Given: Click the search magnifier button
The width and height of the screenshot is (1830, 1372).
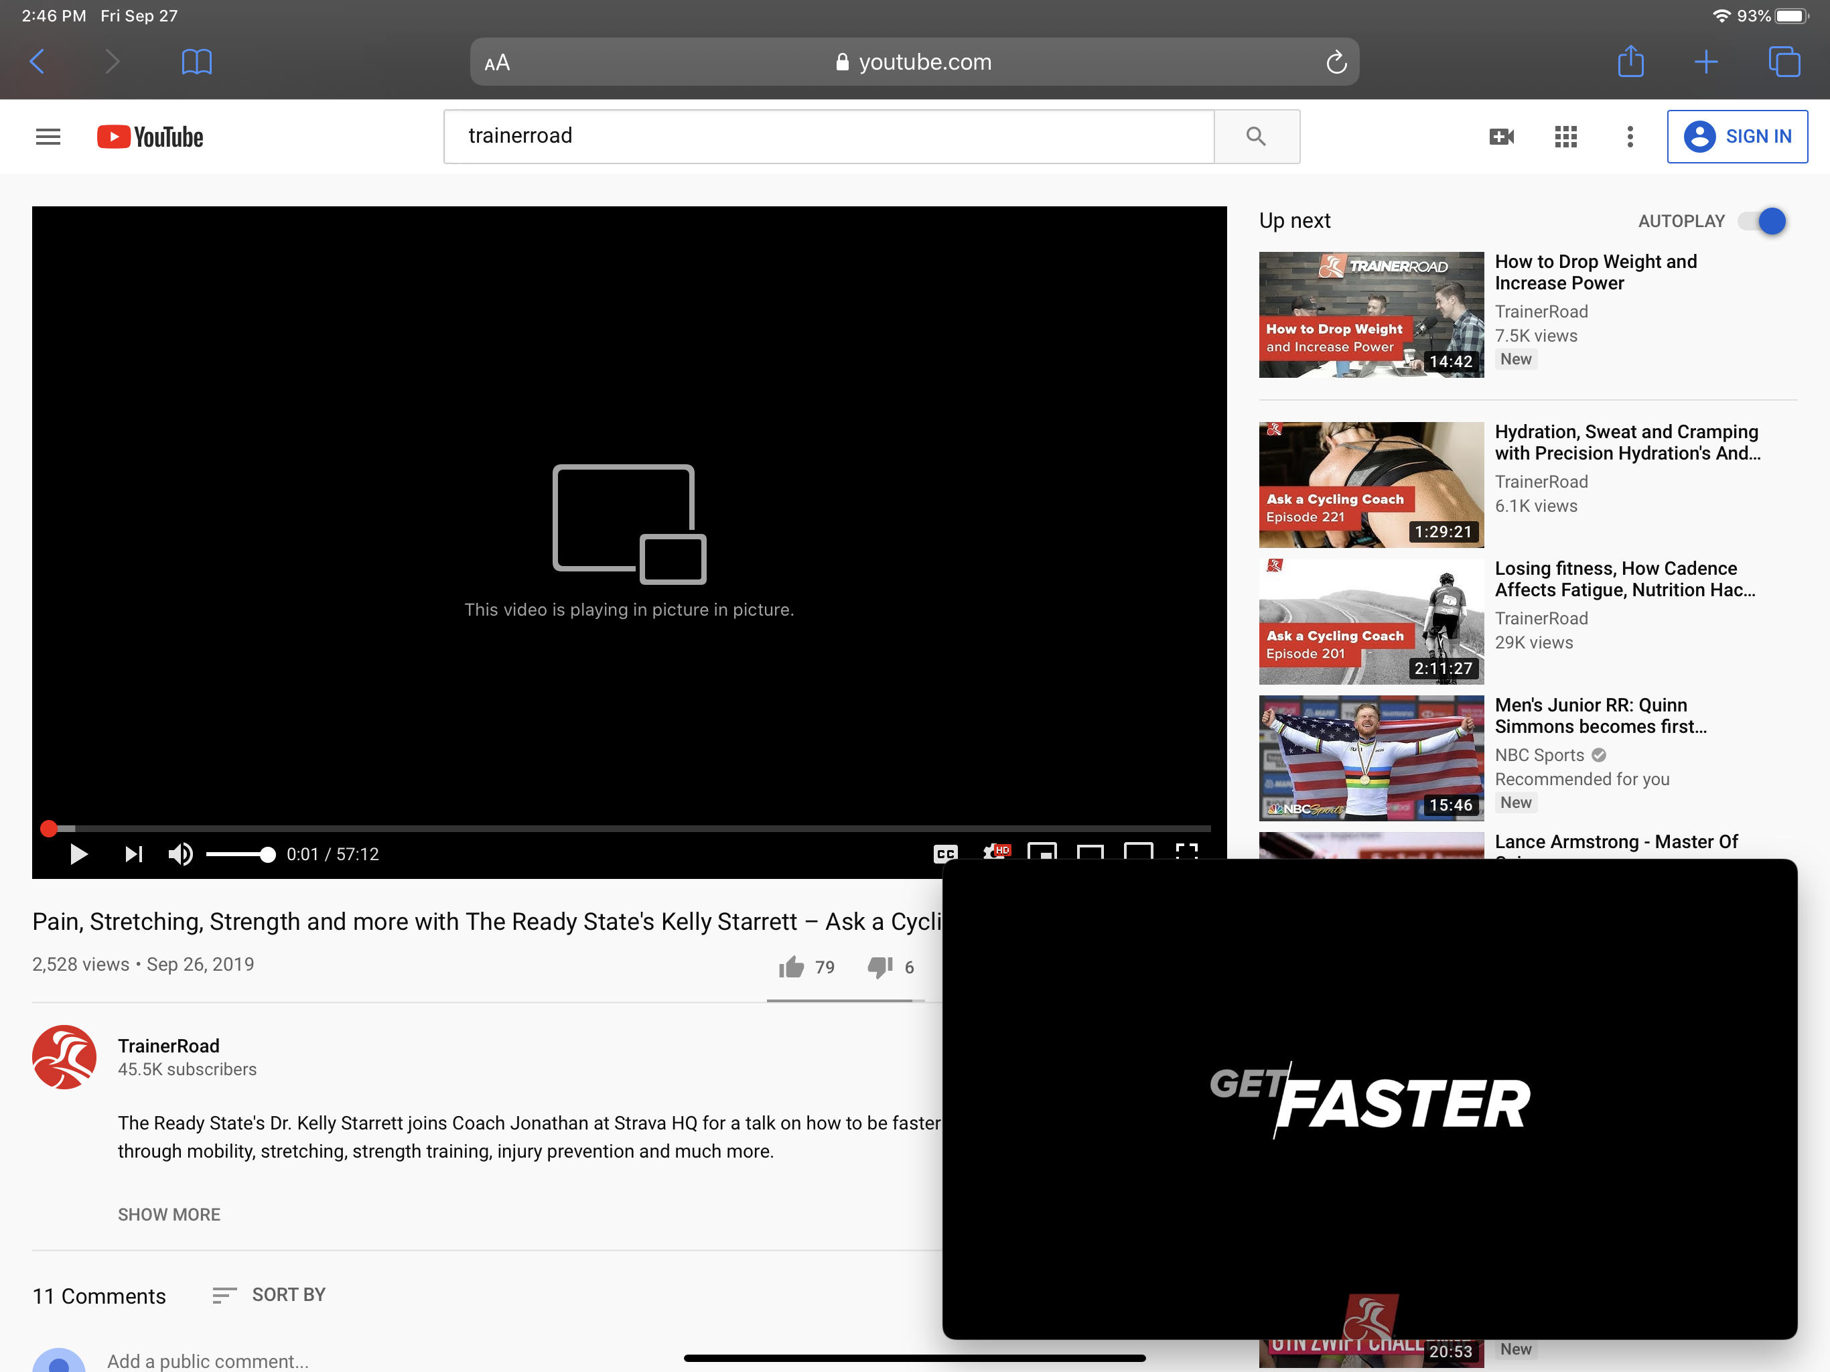Looking at the screenshot, I should (x=1256, y=137).
